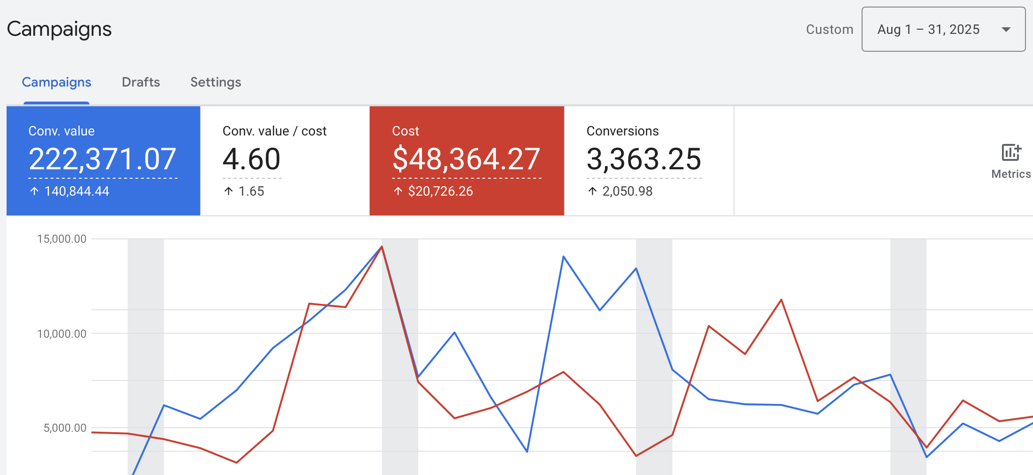Click the 15,000.00 y-axis label
This screenshot has width=1033, height=475.
(x=62, y=239)
